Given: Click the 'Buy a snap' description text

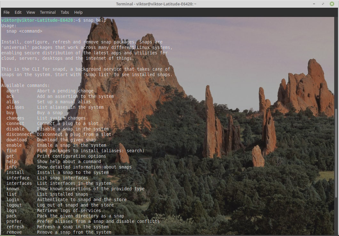Looking at the screenshot, I should (50, 113).
